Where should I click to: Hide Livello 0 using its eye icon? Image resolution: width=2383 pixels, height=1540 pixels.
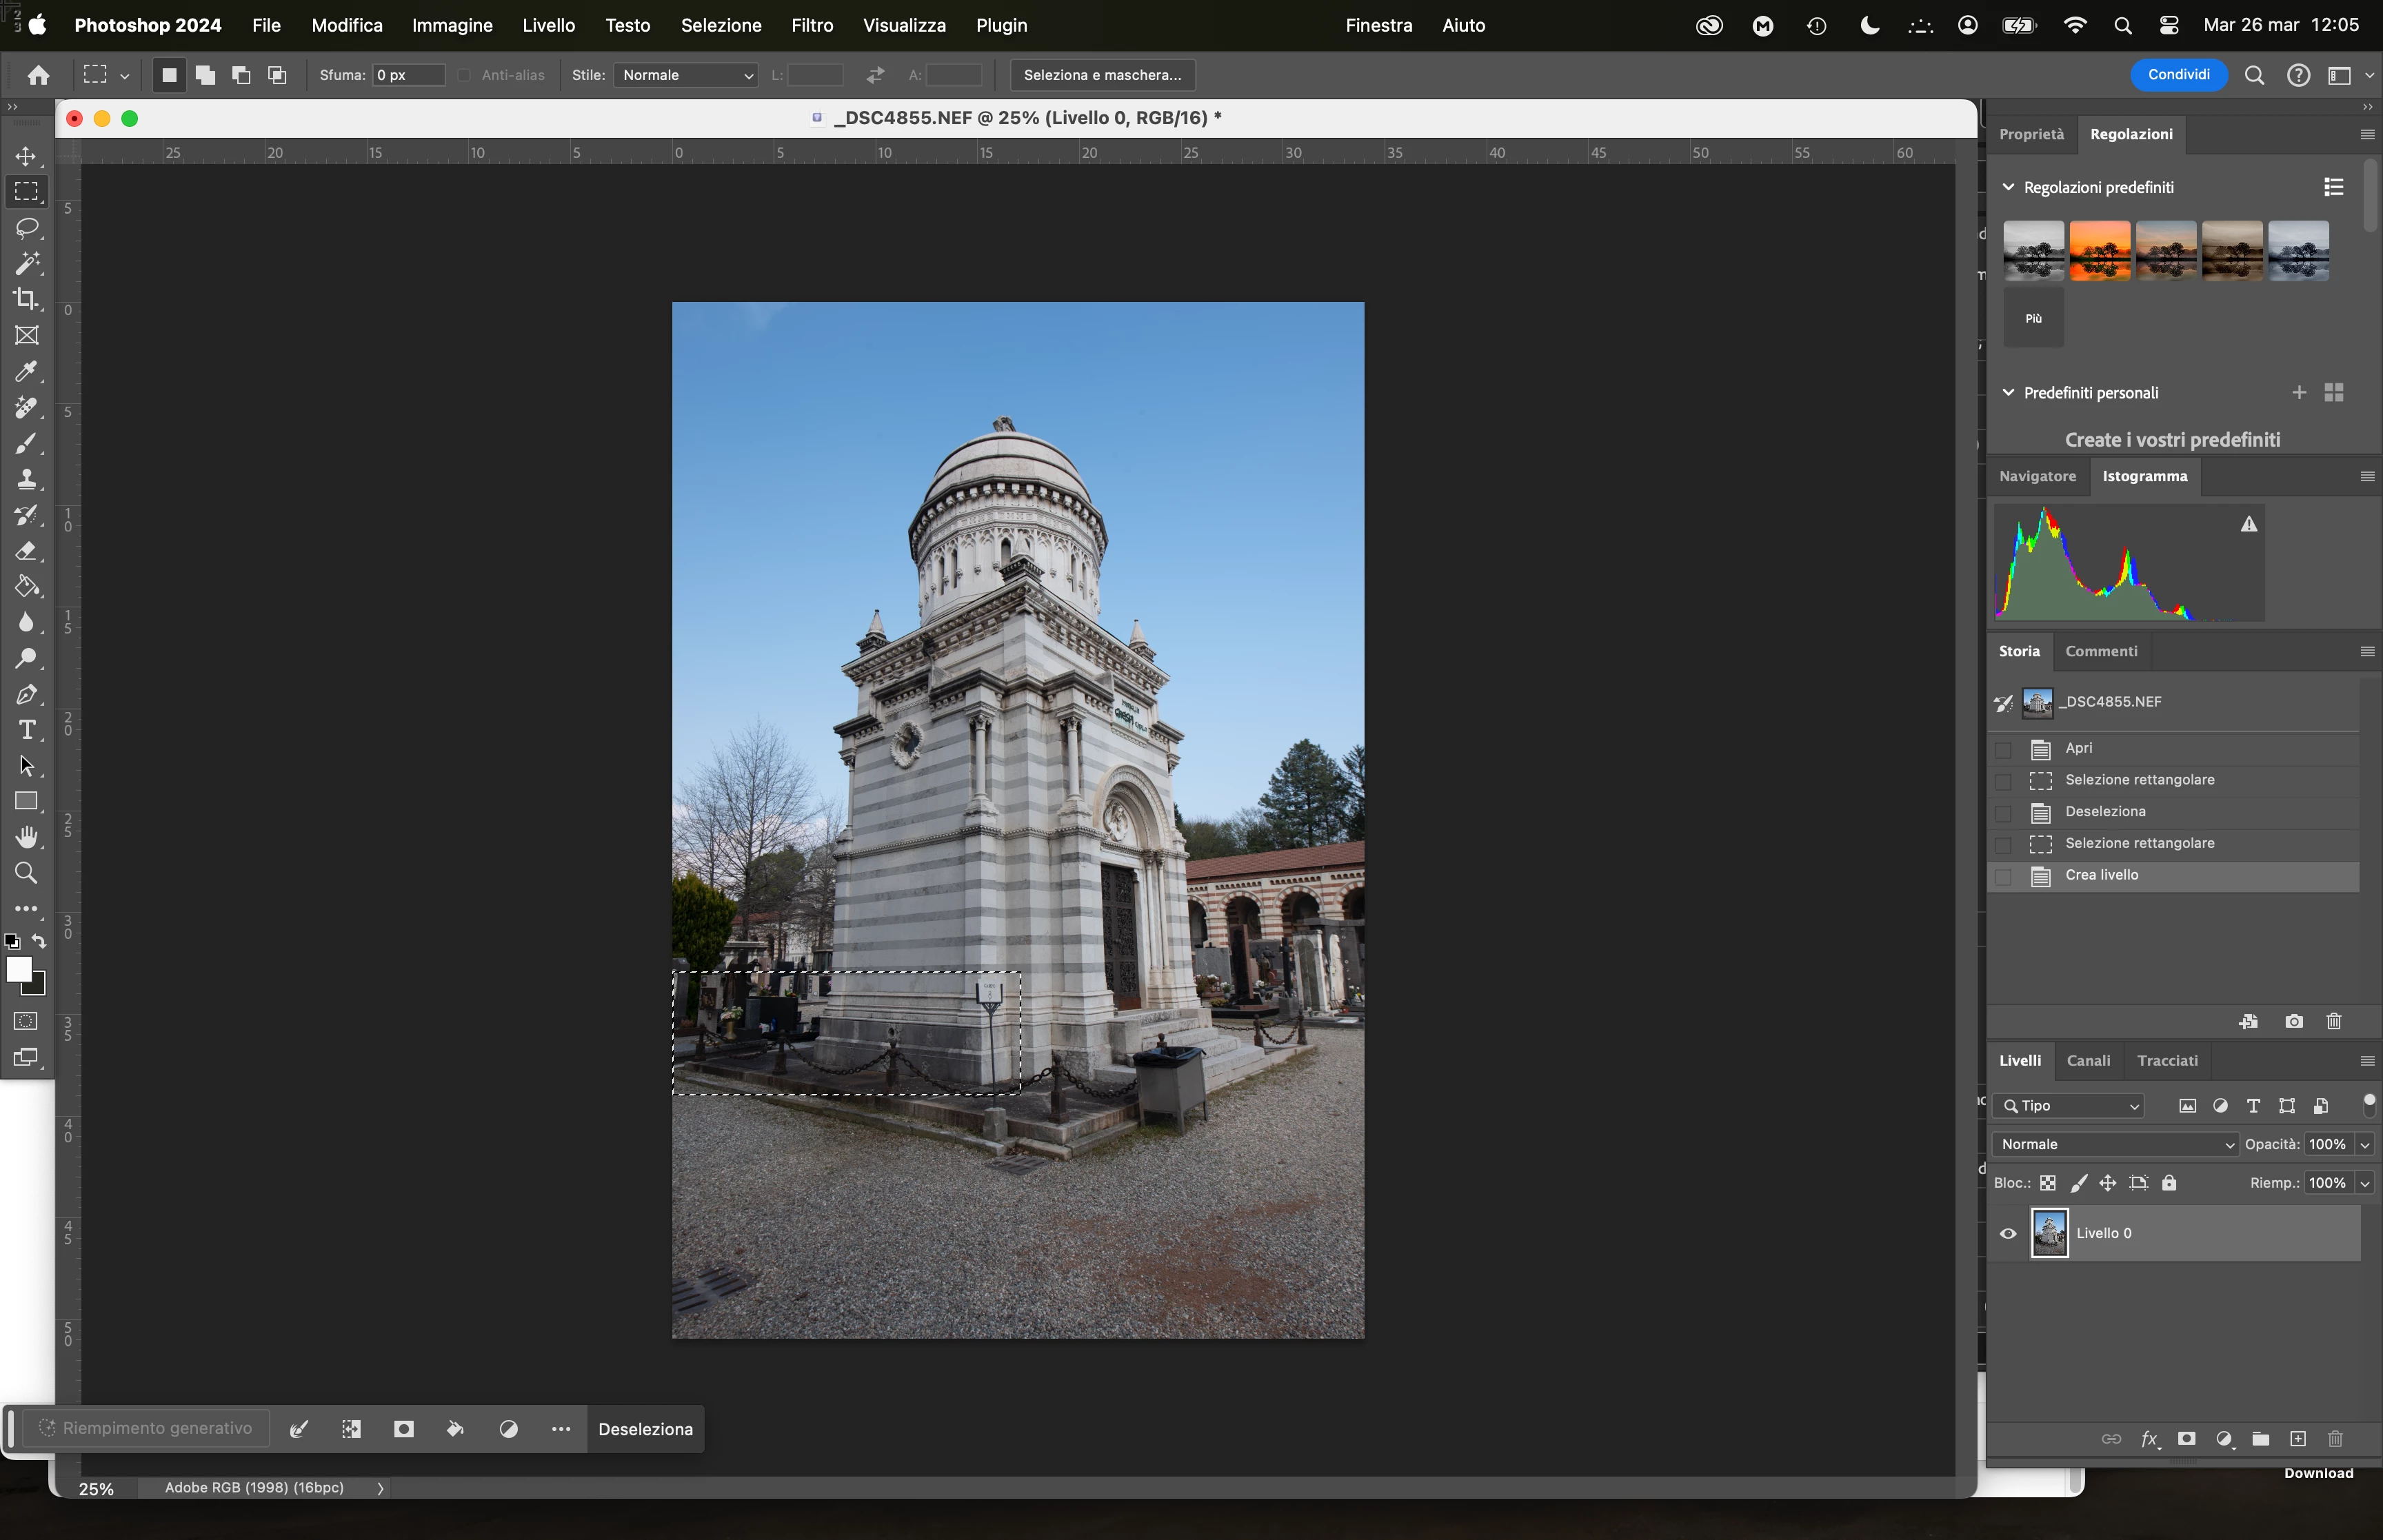2007,1233
